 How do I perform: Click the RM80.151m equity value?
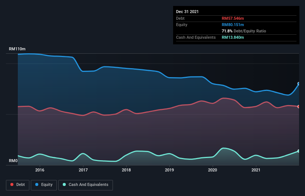233,25
